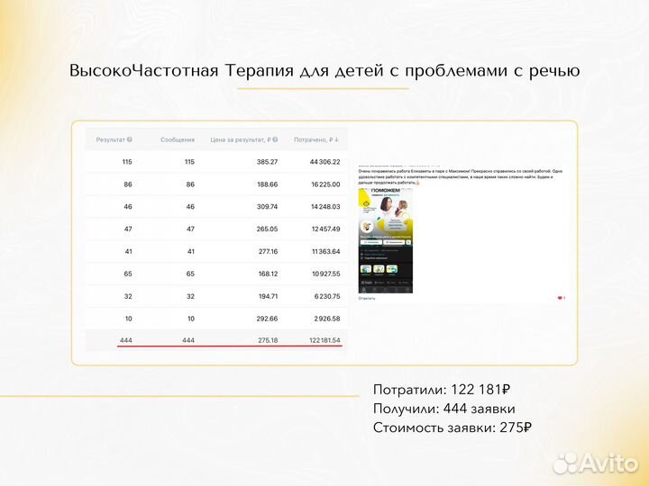Click the spent value 6 230.75
649x486 pixels.
click(x=327, y=296)
